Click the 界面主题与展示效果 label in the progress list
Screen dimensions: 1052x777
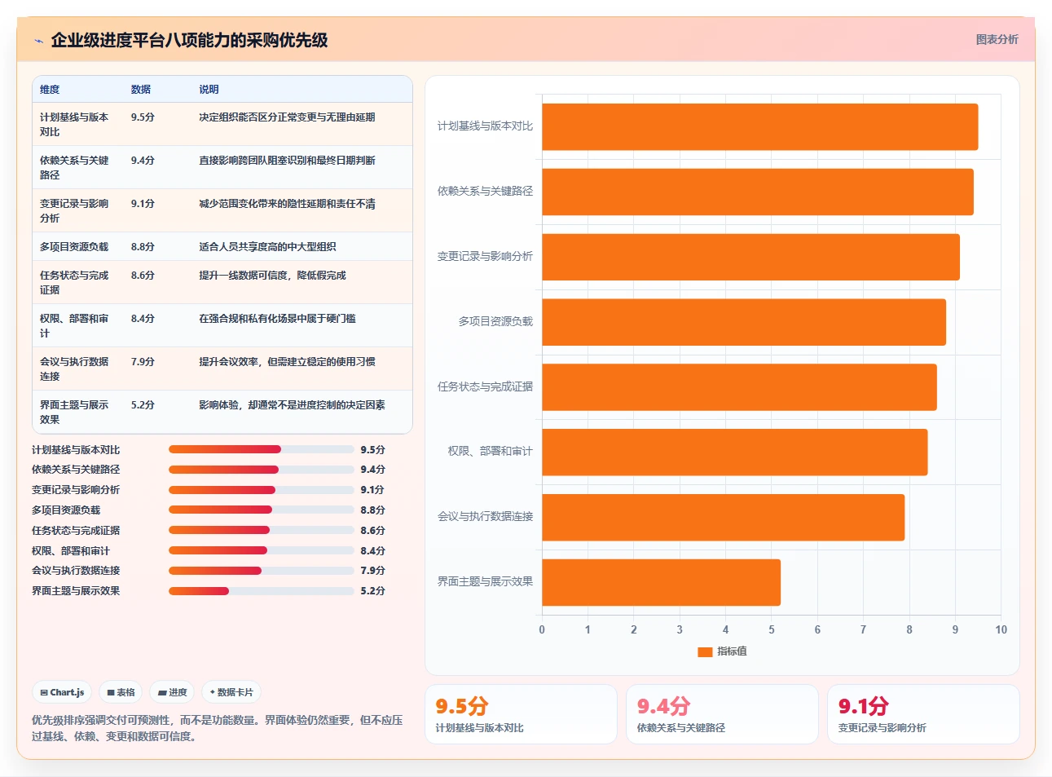pyautogui.click(x=76, y=591)
